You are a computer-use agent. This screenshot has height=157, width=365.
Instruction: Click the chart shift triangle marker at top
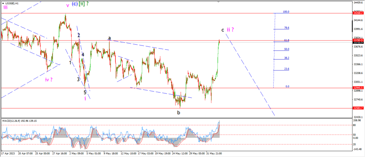pyautogui.click(x=218, y=1)
